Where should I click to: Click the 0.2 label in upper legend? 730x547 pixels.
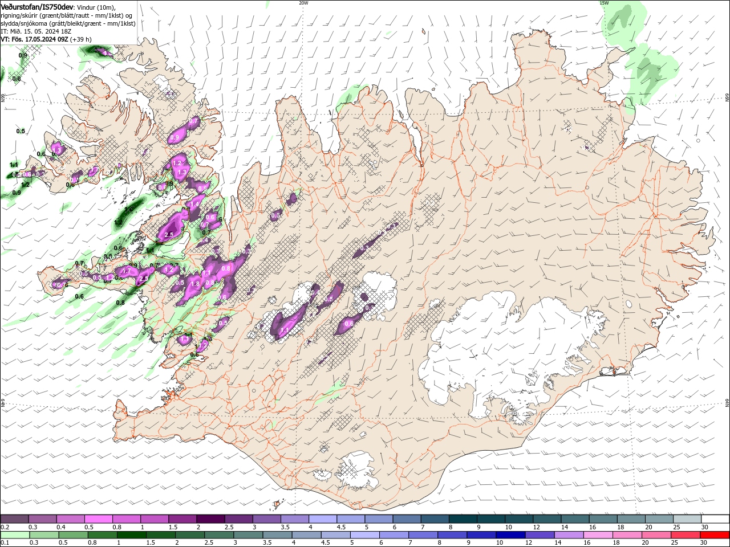[x=4, y=527]
